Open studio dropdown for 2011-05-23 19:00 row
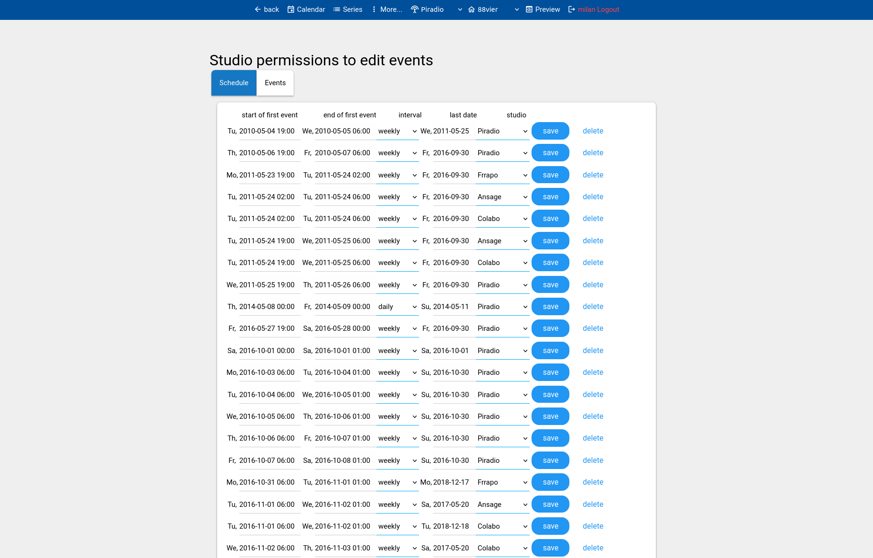Image resolution: width=873 pixels, height=558 pixels. [502, 175]
